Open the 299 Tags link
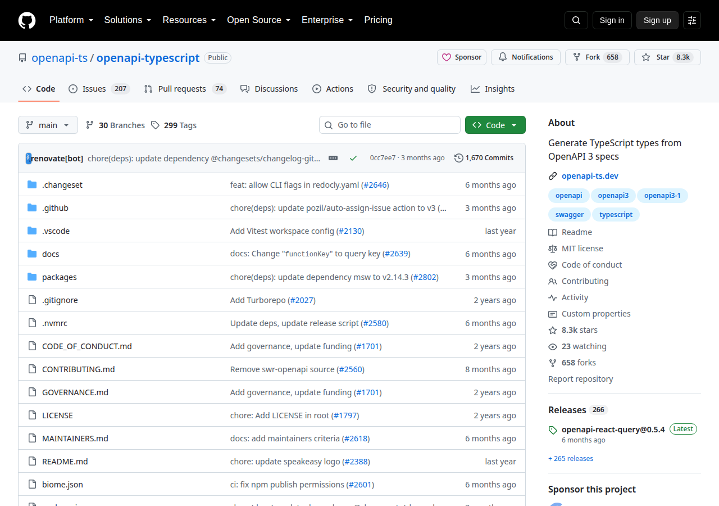The image size is (719, 506). (x=174, y=125)
